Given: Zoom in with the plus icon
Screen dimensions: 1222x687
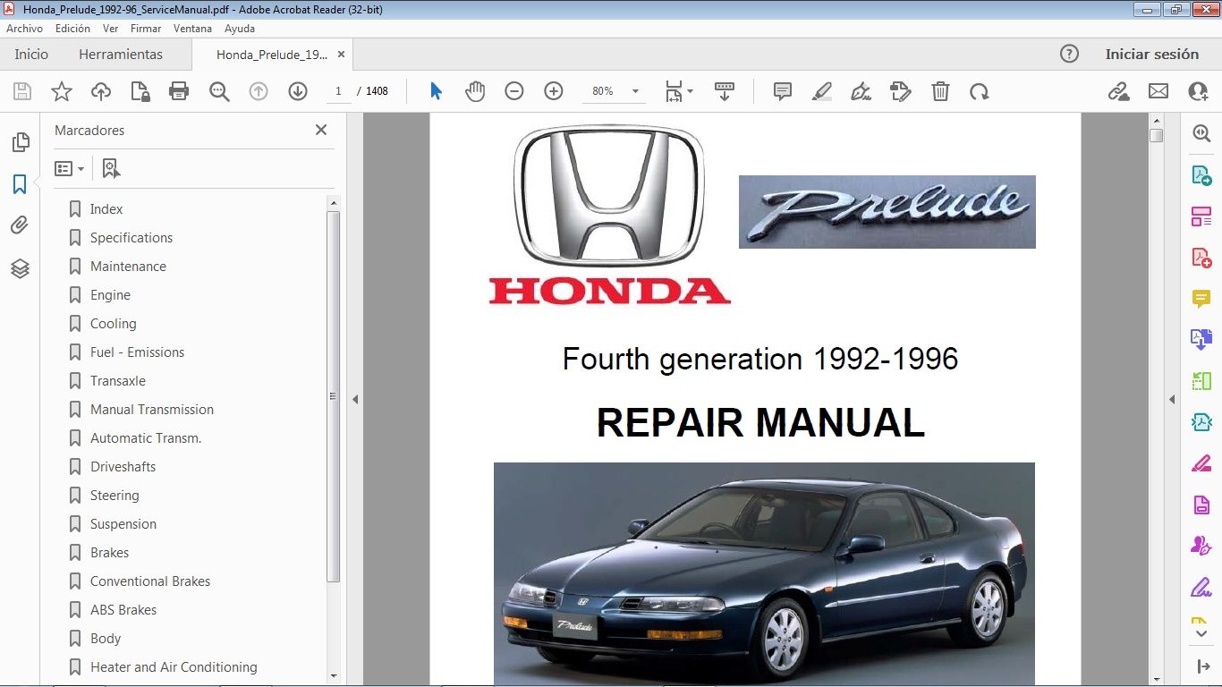Looking at the screenshot, I should coord(553,90).
